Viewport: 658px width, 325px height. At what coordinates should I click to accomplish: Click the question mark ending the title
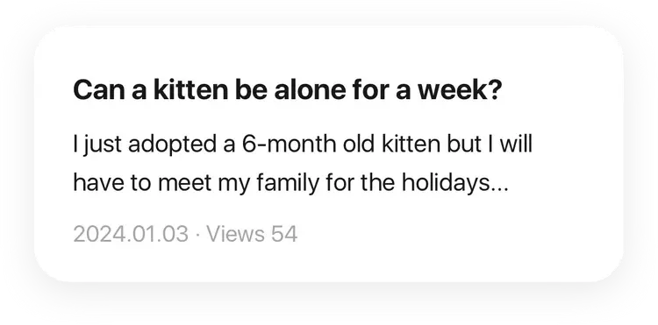pos(495,90)
